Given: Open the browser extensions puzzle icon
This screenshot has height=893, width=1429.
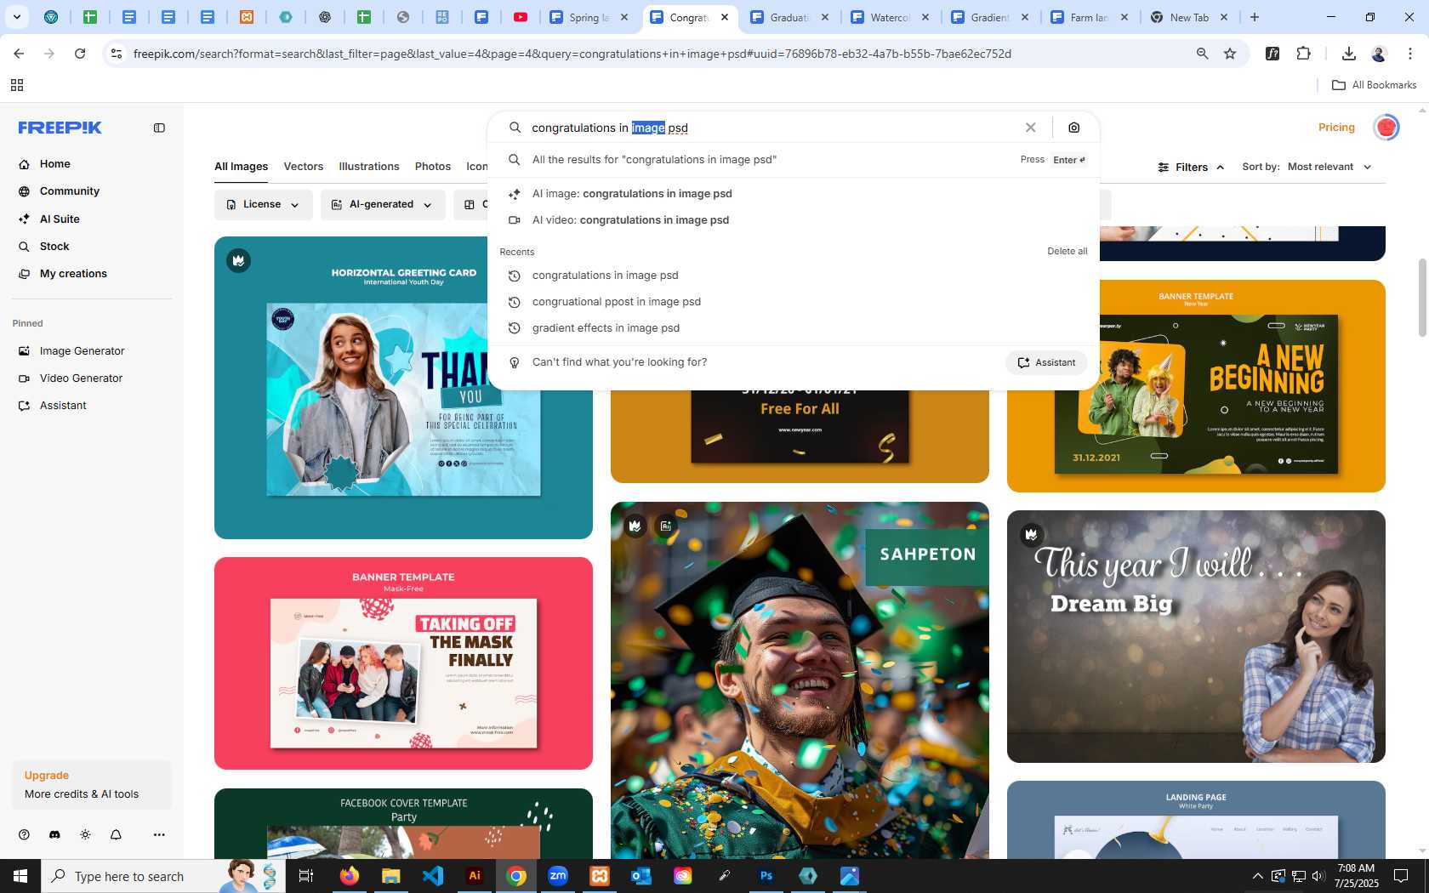Looking at the screenshot, I should tap(1303, 54).
